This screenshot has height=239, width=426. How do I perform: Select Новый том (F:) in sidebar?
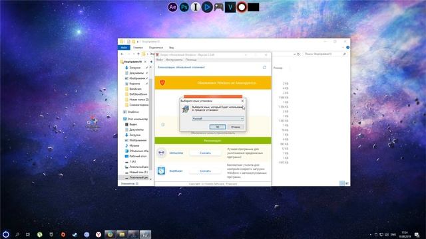[x=138, y=172]
